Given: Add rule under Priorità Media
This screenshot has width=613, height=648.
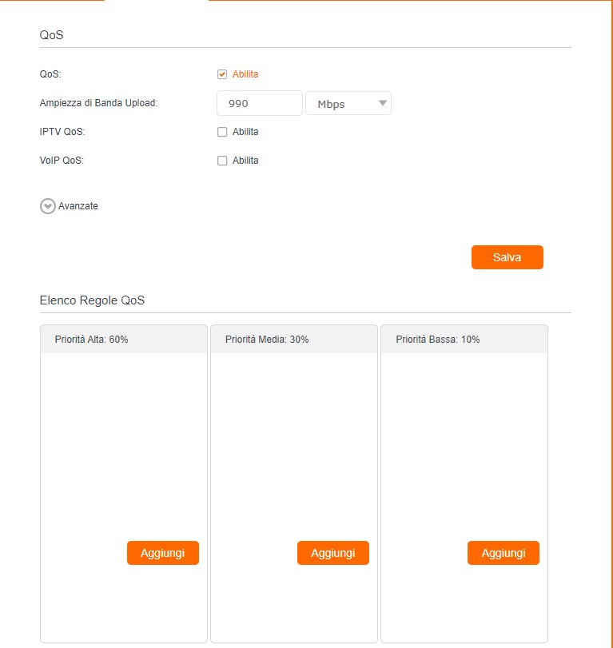Looking at the screenshot, I should (332, 553).
